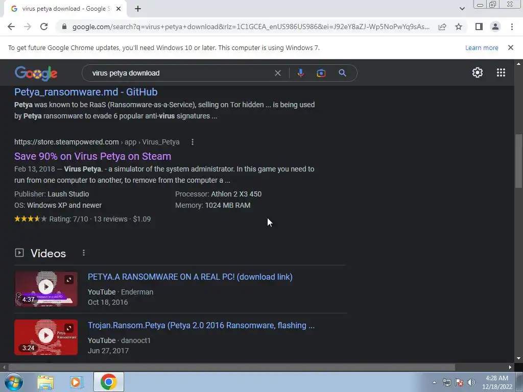Viewport: 523px width, 392px height.
Task: Close the virus petya download tab
Action: (x=118, y=9)
